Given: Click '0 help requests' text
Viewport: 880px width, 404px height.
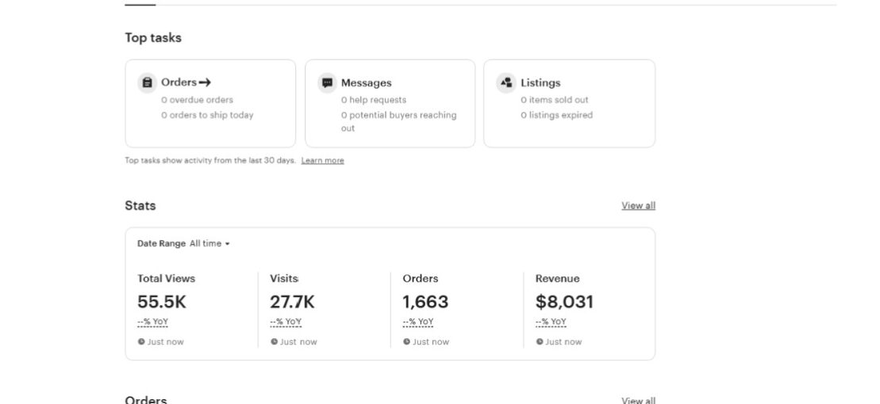Looking at the screenshot, I should (x=374, y=100).
